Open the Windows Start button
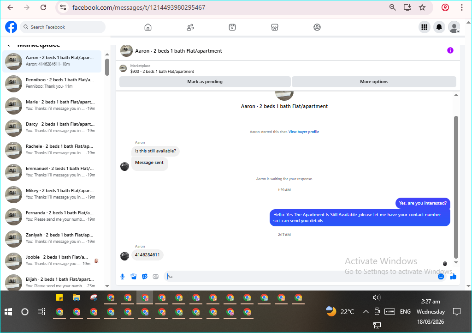Viewport: 472px width, 333px height. click(8, 312)
